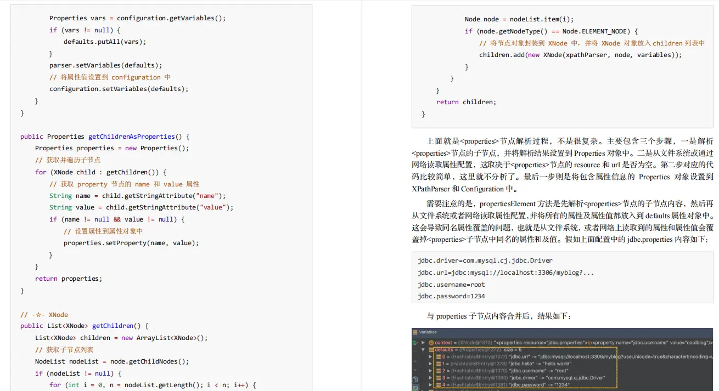Expand entry 3 jdbc.driver
This screenshot has width=719, height=391.
[x=430, y=378]
